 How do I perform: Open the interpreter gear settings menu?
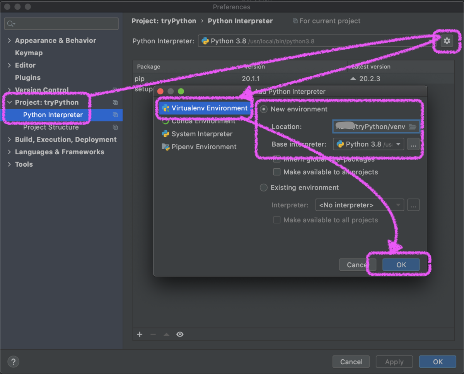pyautogui.click(x=447, y=41)
